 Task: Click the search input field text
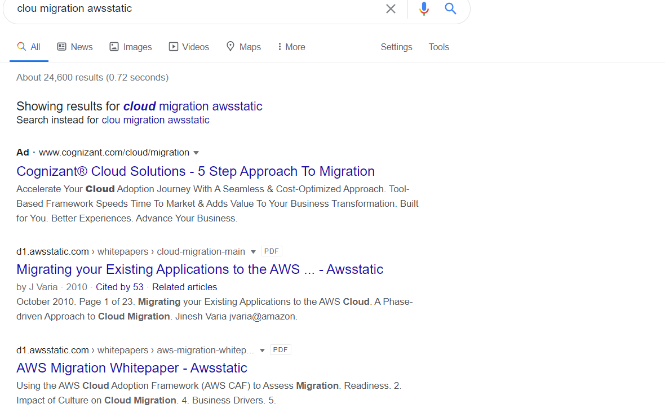point(74,9)
